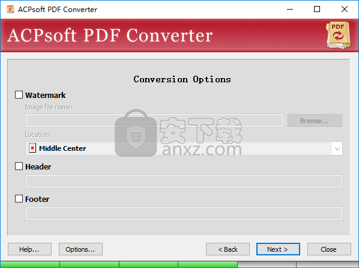The width and height of the screenshot is (359, 268).
Task: Click the app icon in title bar
Action: coord(10,9)
